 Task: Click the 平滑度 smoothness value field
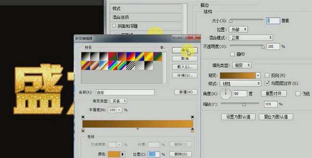click(x=112, y=110)
